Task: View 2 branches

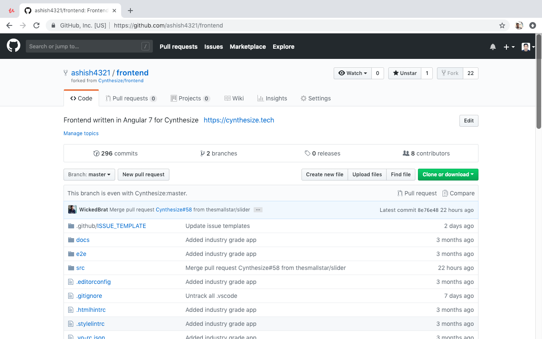Action: click(218, 153)
